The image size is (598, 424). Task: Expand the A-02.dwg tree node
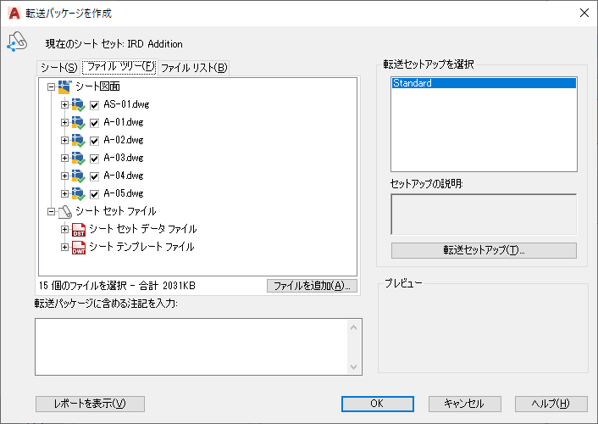[65, 140]
